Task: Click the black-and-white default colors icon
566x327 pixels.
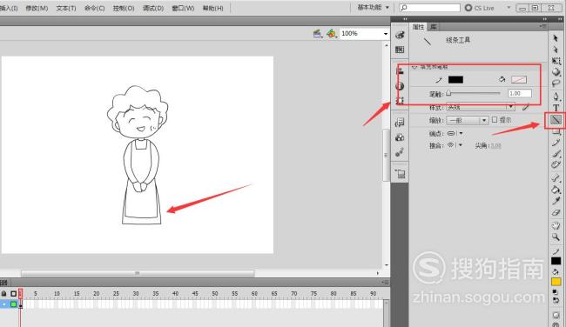Action: 556,292
